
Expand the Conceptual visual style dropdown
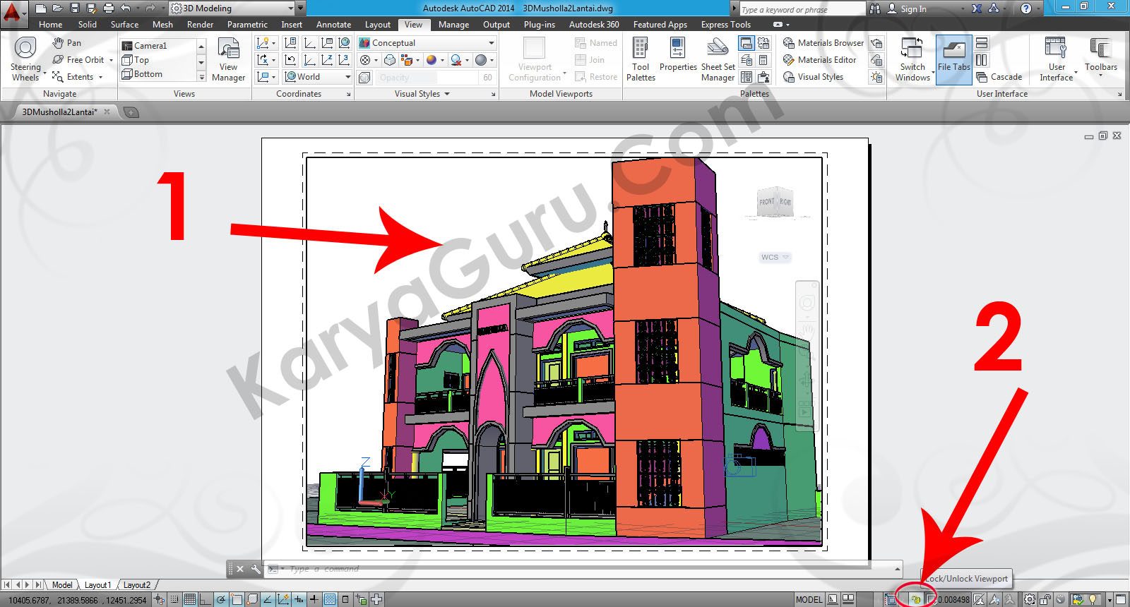491,43
